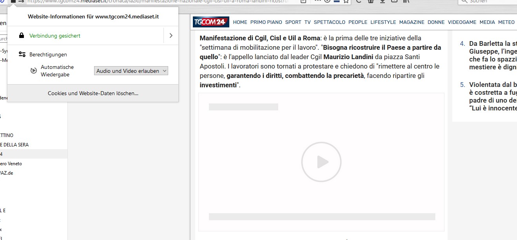This screenshot has height=240, width=517.
Task: Click the bold text 'Maurizio Landini'
Action: 348,57
